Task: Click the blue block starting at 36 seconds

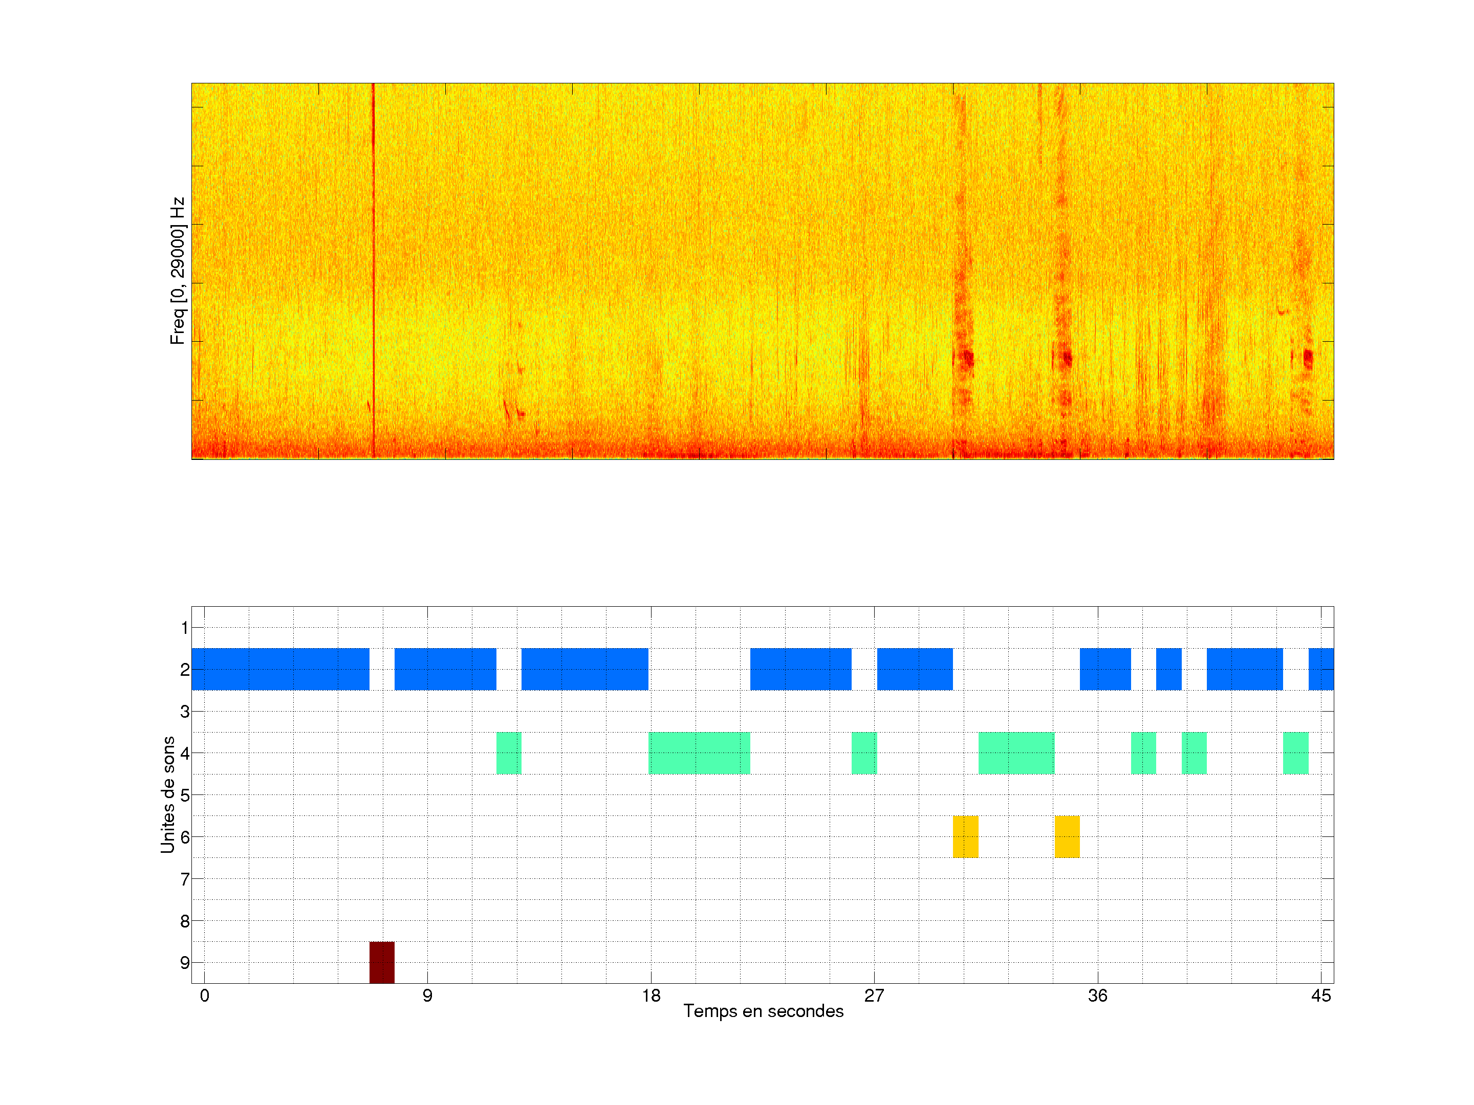Action: [1105, 669]
